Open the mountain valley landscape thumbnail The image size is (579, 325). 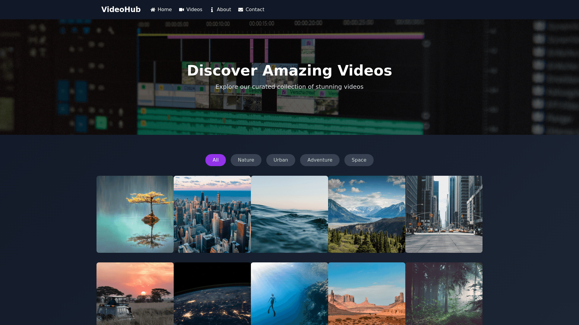click(x=367, y=214)
